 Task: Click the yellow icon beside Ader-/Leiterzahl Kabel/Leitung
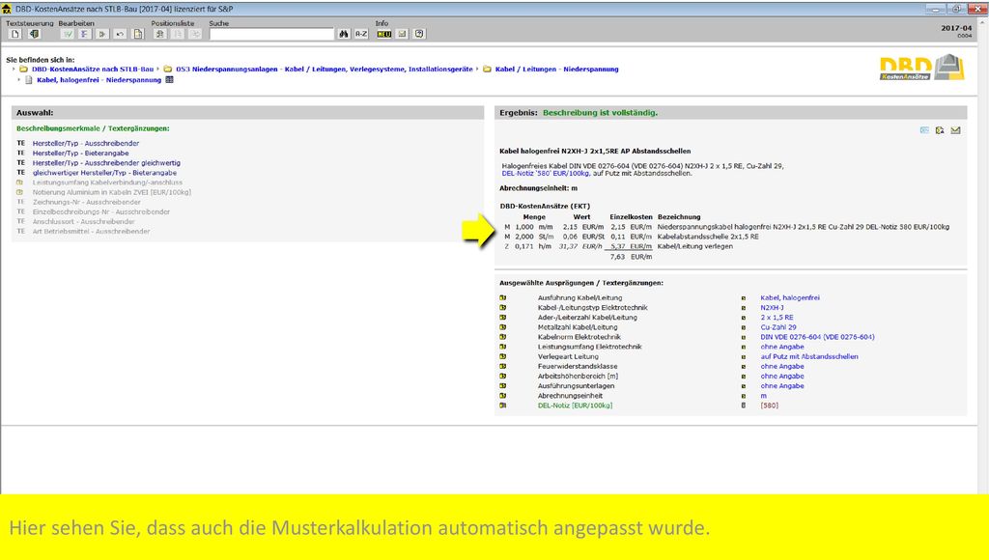[x=502, y=318]
